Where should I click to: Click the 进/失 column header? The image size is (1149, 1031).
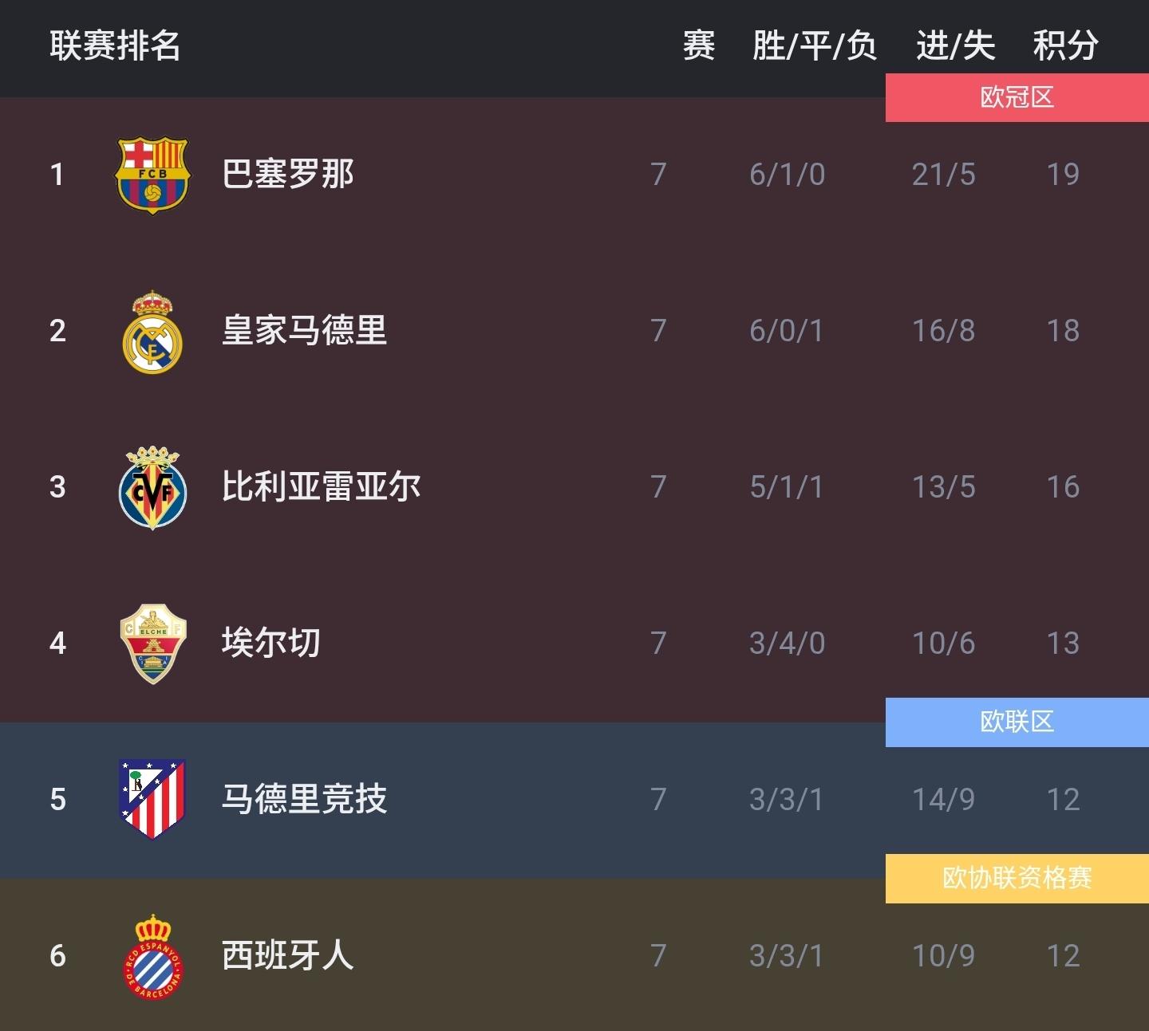pos(955,45)
